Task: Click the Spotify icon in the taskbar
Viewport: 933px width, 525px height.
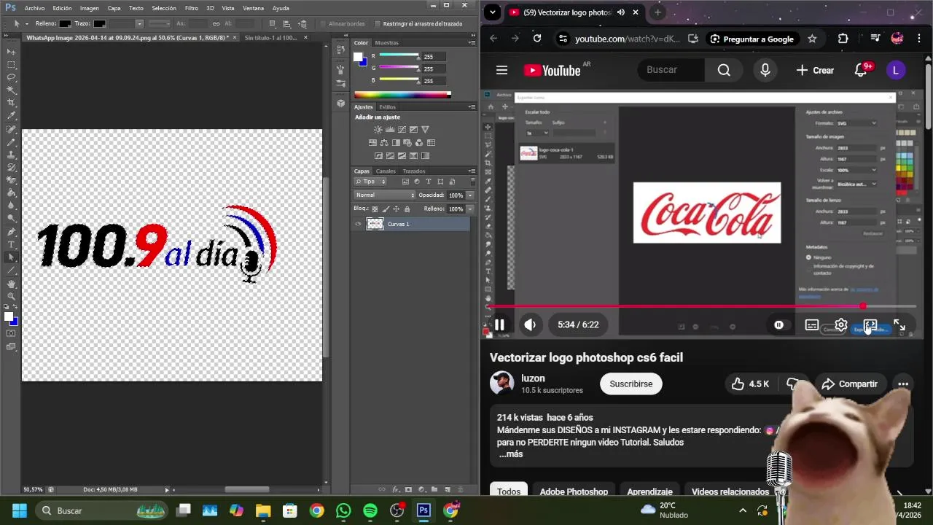Action: click(x=370, y=510)
